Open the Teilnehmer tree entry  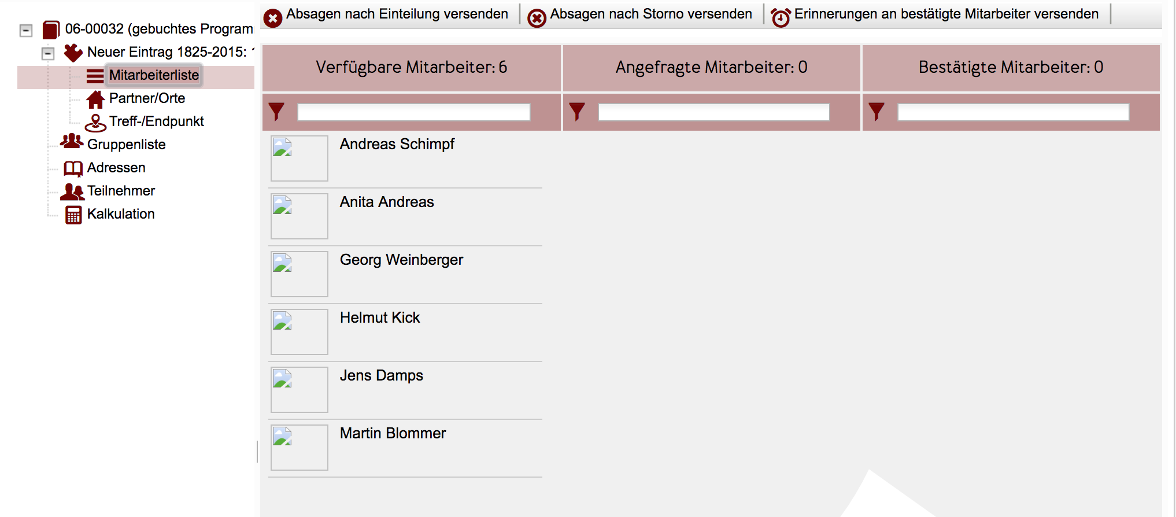[x=121, y=191]
